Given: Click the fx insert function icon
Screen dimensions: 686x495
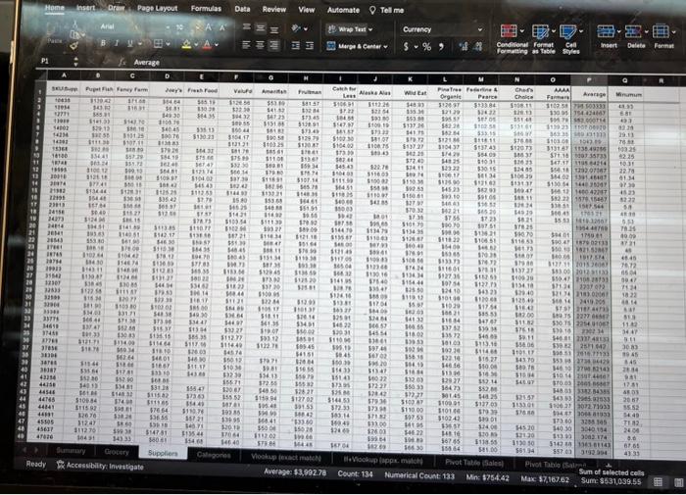Looking at the screenshot, I should pyautogui.click(x=122, y=63).
